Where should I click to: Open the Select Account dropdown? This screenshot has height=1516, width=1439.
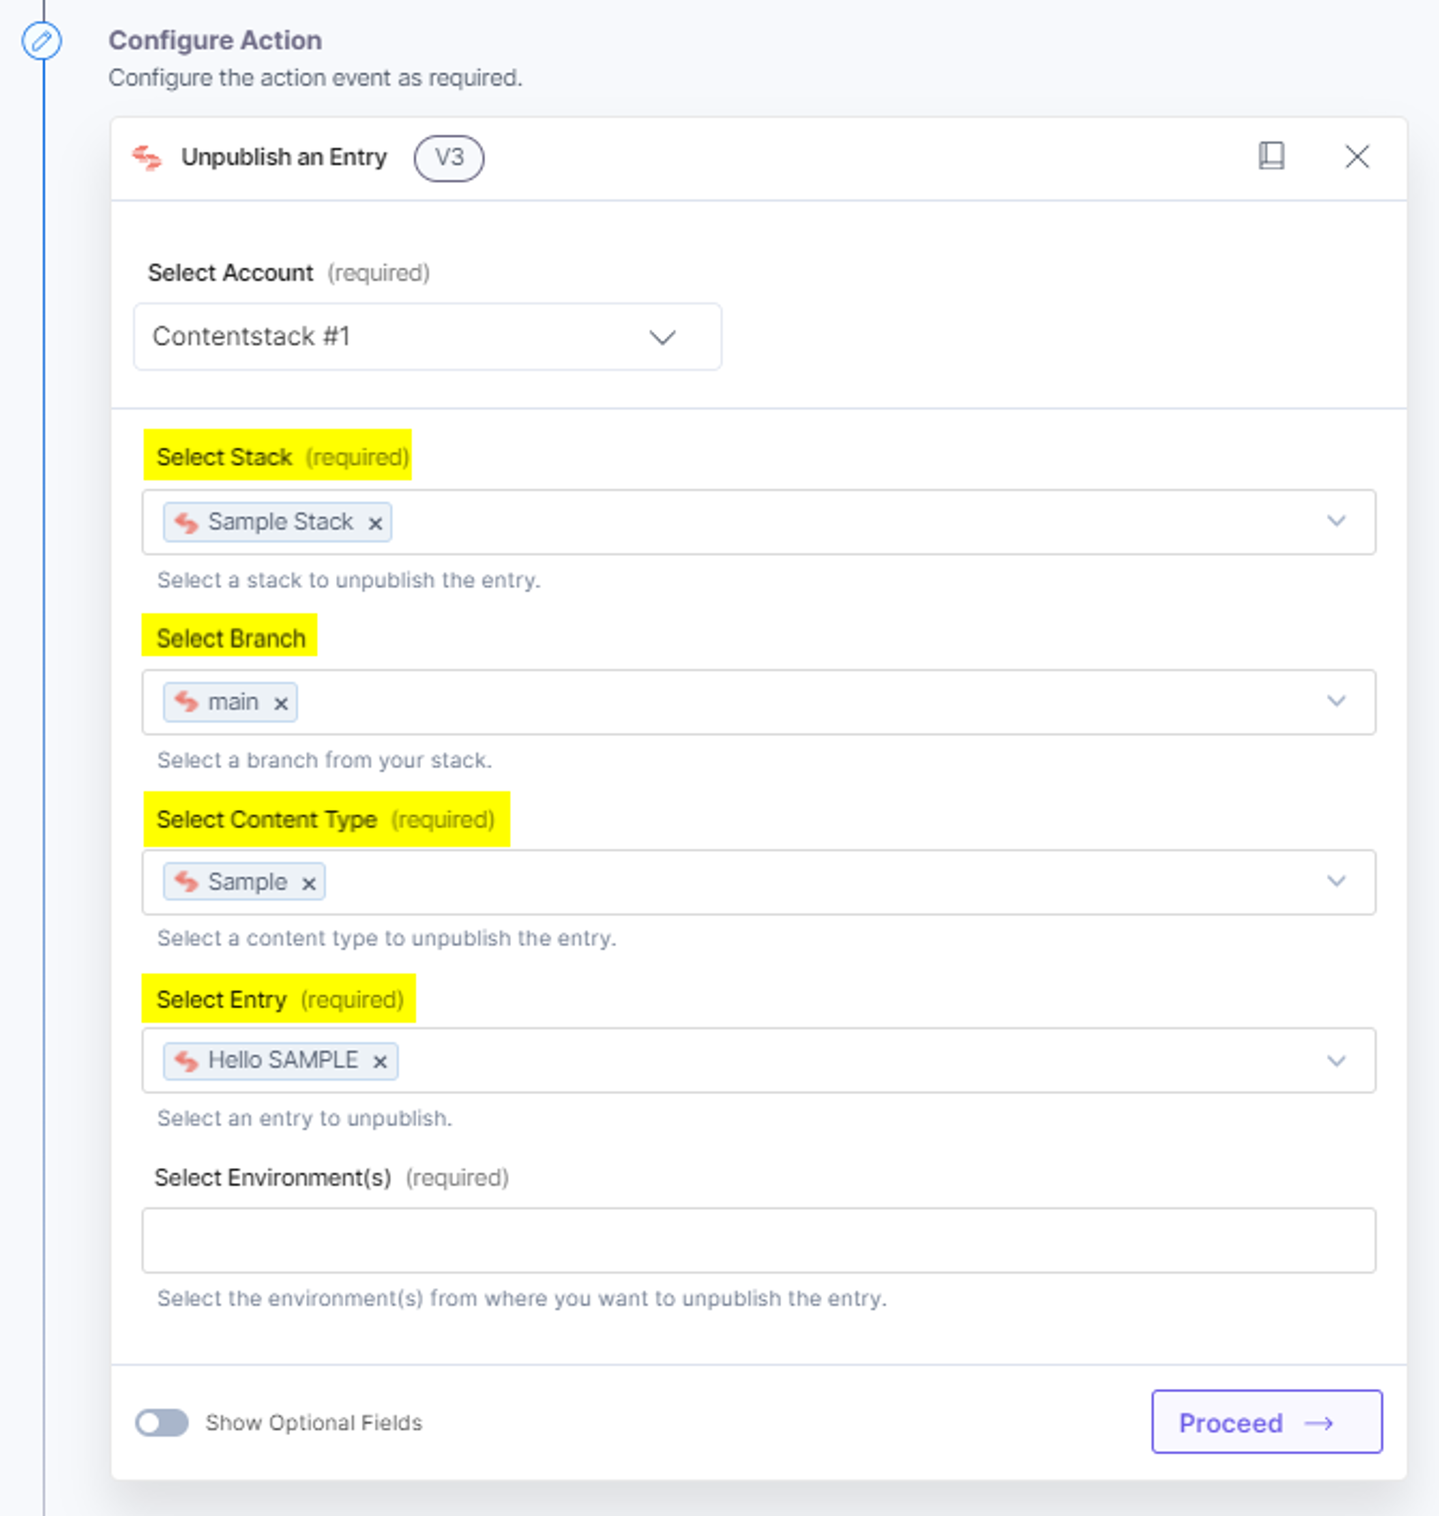(427, 336)
